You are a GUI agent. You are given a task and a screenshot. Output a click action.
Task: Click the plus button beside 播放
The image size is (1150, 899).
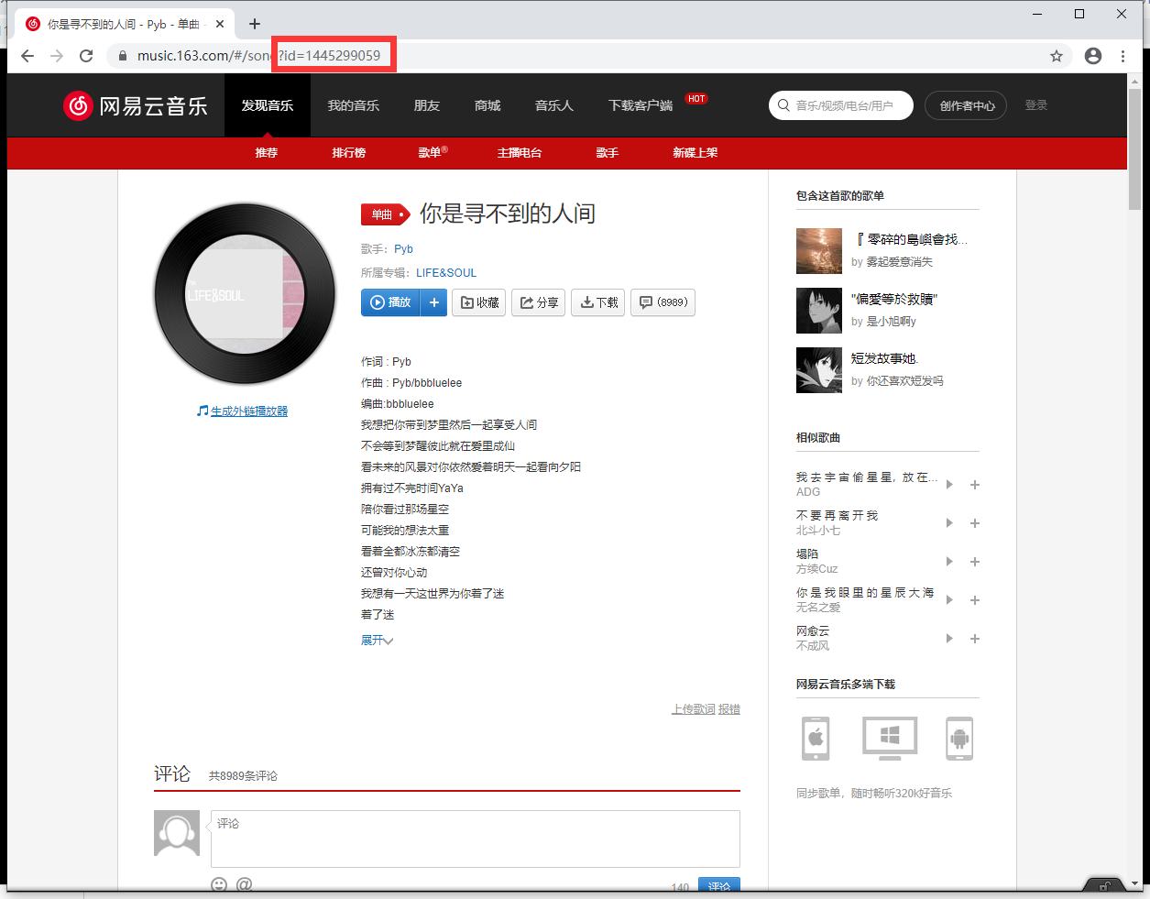pyautogui.click(x=434, y=302)
